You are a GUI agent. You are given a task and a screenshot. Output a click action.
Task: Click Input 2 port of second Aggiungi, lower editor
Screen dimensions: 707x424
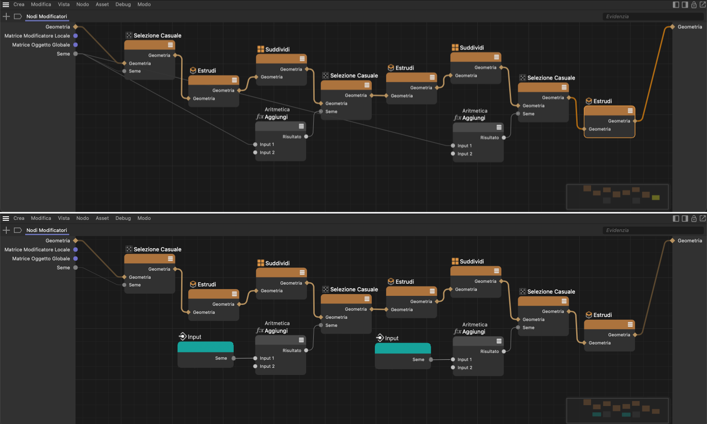click(453, 368)
